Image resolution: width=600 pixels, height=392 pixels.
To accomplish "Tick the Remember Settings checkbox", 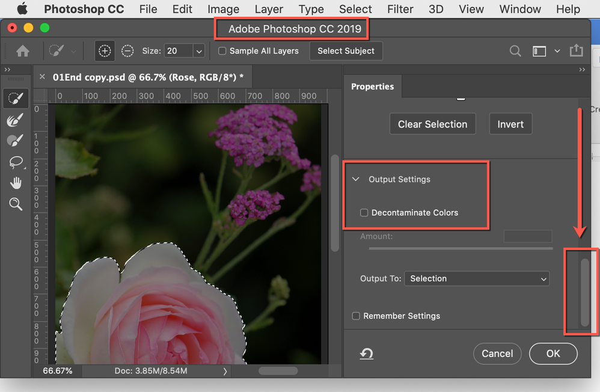I will point(356,316).
